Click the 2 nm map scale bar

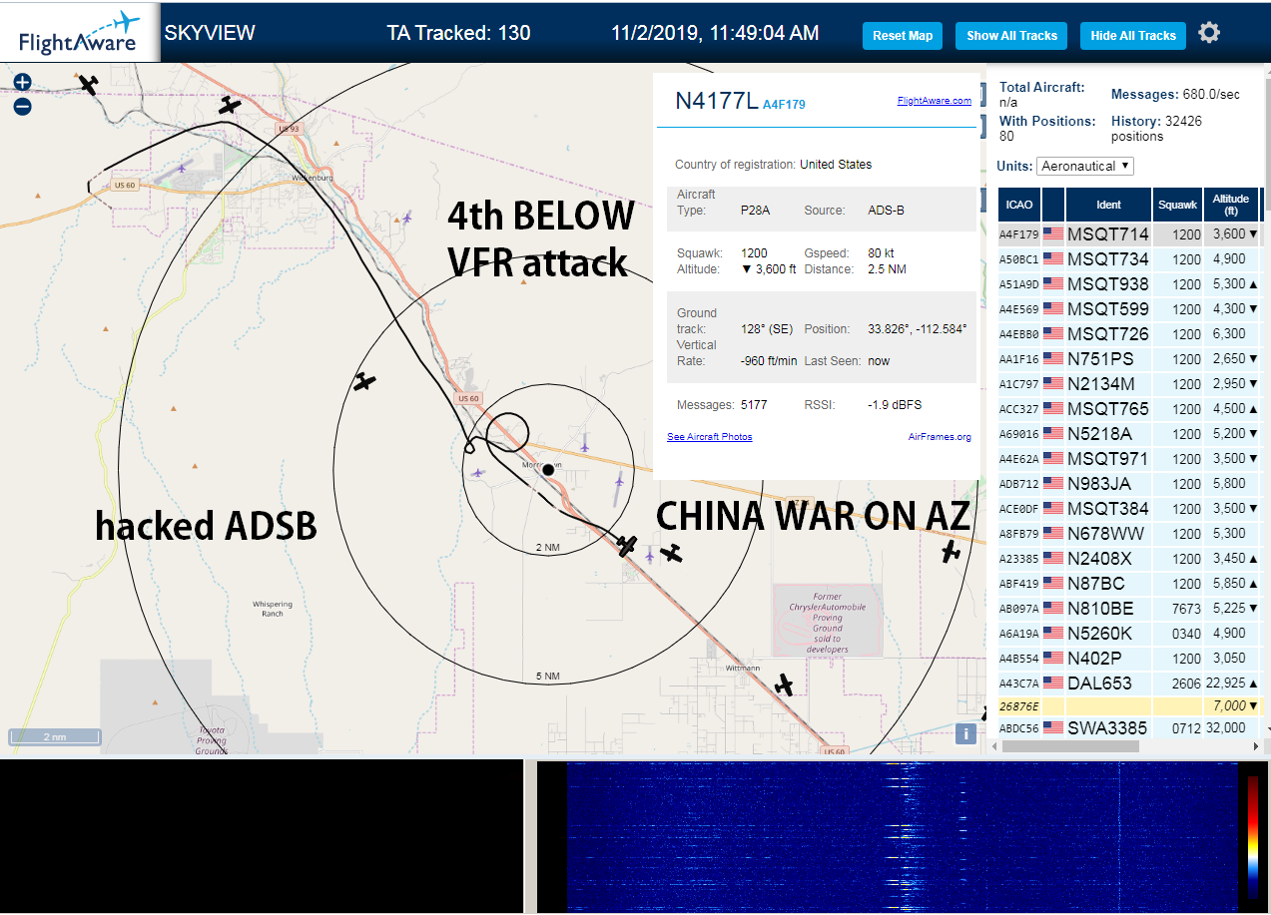point(55,737)
